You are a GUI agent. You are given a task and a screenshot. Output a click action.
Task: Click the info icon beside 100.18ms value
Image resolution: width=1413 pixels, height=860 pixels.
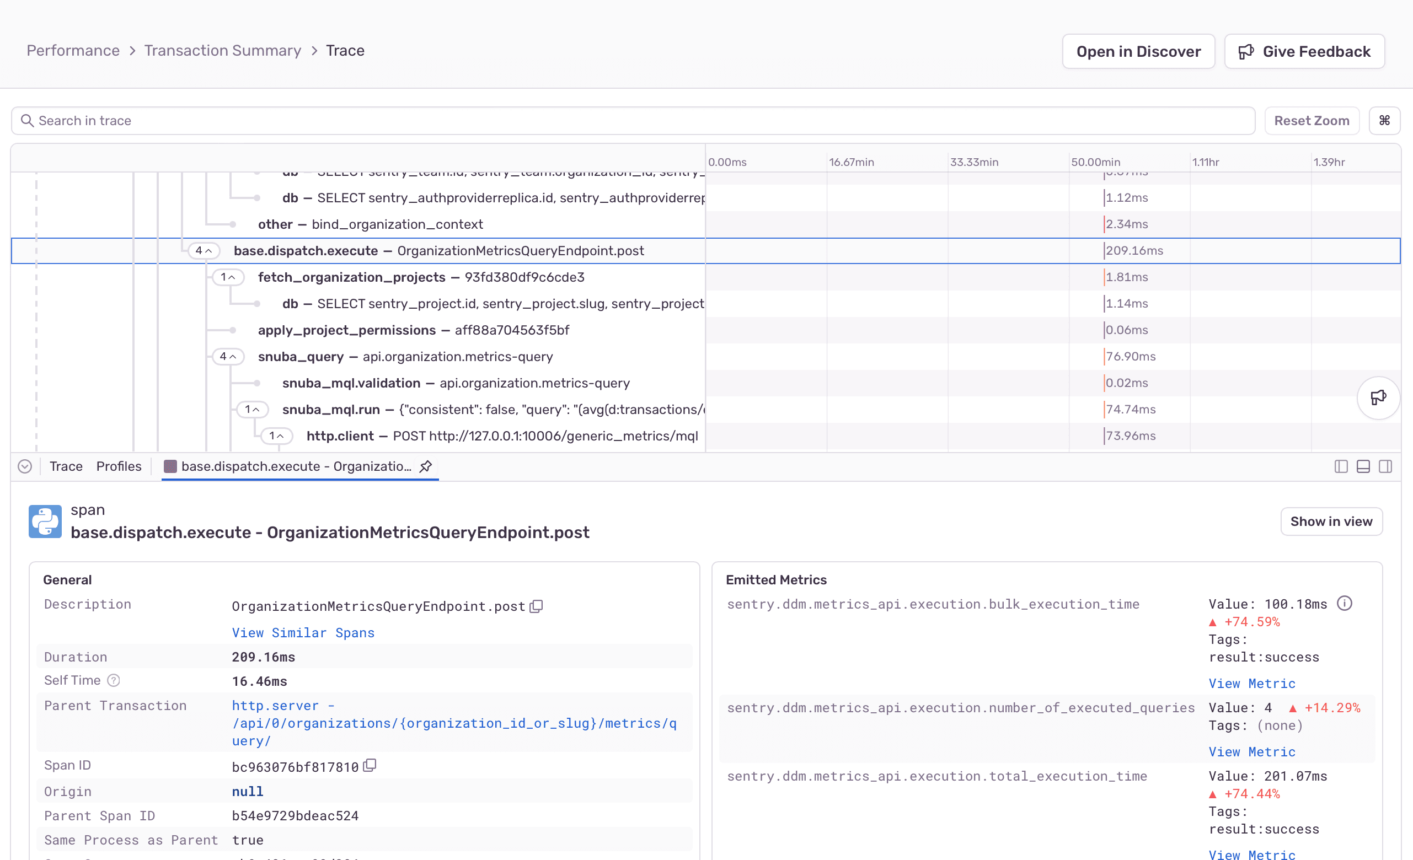pos(1345,603)
